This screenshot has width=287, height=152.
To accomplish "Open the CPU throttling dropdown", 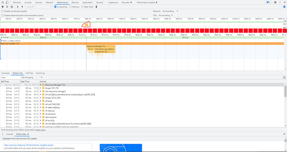I will (166, 15).
